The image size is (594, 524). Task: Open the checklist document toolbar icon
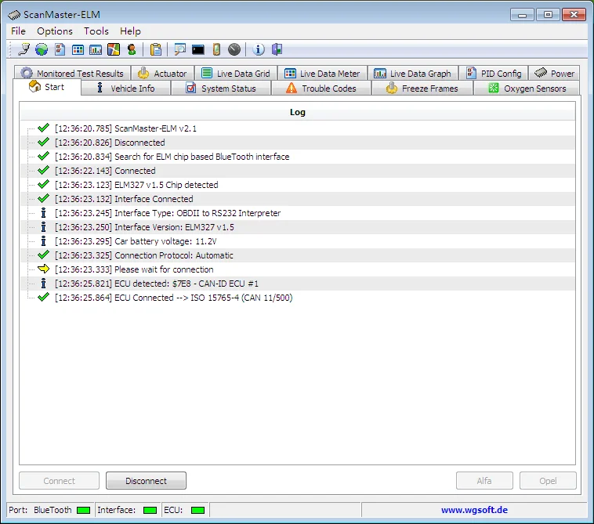[x=60, y=49]
